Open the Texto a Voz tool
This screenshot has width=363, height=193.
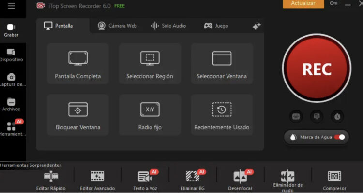point(145,180)
